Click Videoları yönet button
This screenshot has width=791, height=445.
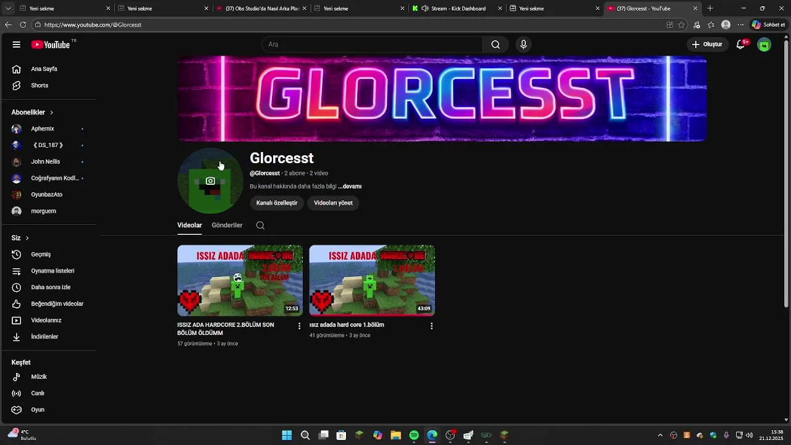pyautogui.click(x=333, y=203)
